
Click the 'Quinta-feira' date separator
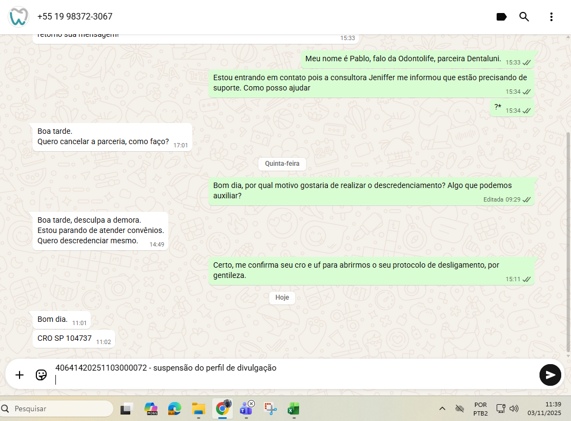pyautogui.click(x=282, y=164)
